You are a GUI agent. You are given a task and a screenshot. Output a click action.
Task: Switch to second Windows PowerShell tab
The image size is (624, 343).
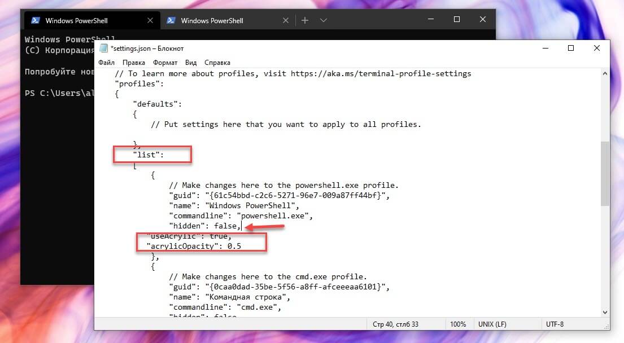228,20
